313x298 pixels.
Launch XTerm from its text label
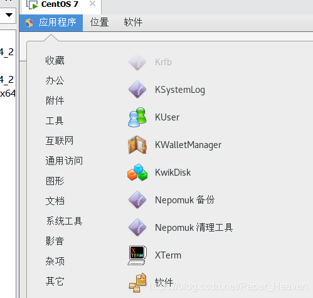[168, 255]
